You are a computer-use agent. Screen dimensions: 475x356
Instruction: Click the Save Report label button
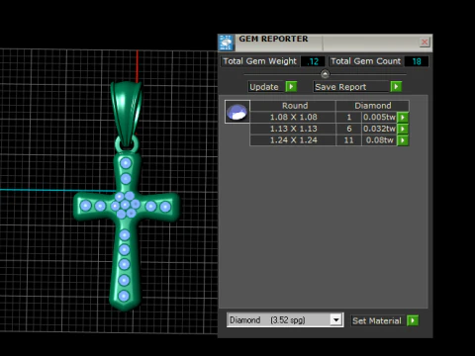pos(351,87)
